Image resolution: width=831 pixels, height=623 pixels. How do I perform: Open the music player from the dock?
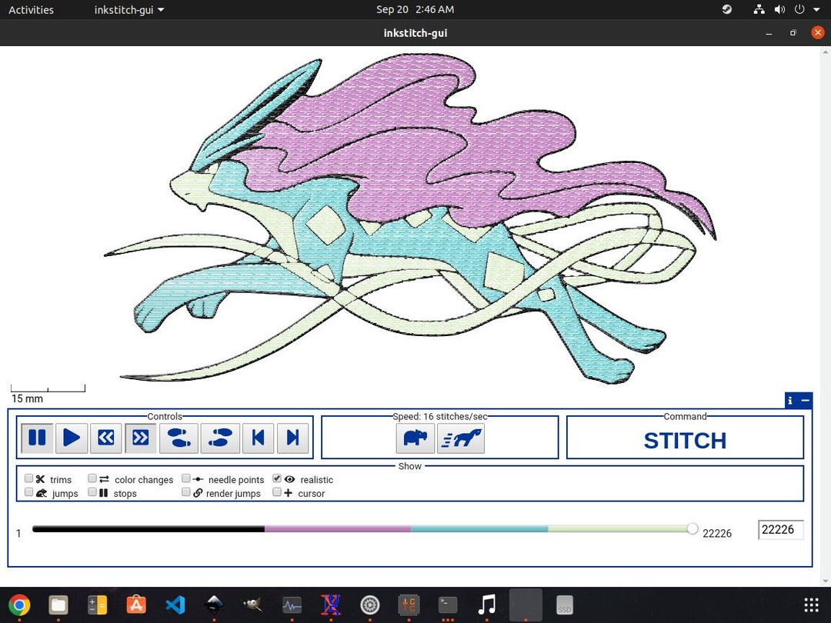tap(486, 605)
